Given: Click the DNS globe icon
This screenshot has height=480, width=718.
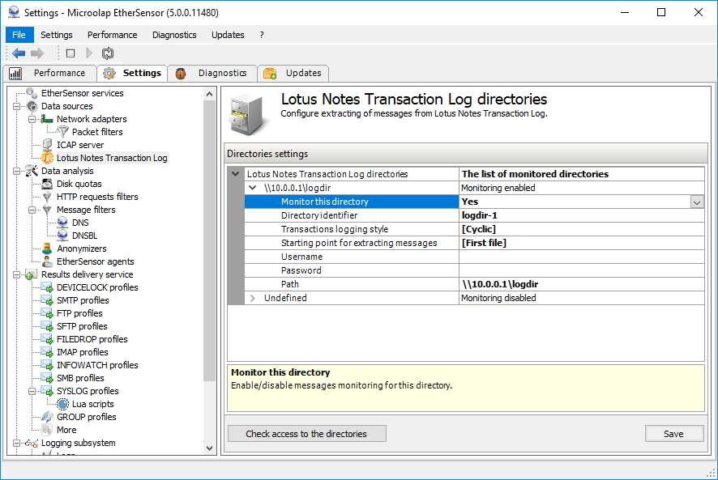Looking at the screenshot, I should pyautogui.click(x=62, y=223).
